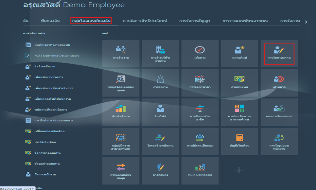Open the ค่าตอบแทน app icon

click(239, 79)
